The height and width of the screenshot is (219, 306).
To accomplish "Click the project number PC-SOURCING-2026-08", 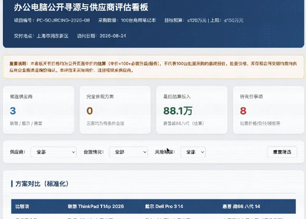I will (x=63, y=20).
